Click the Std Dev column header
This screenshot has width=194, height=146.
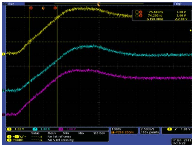click(99, 133)
